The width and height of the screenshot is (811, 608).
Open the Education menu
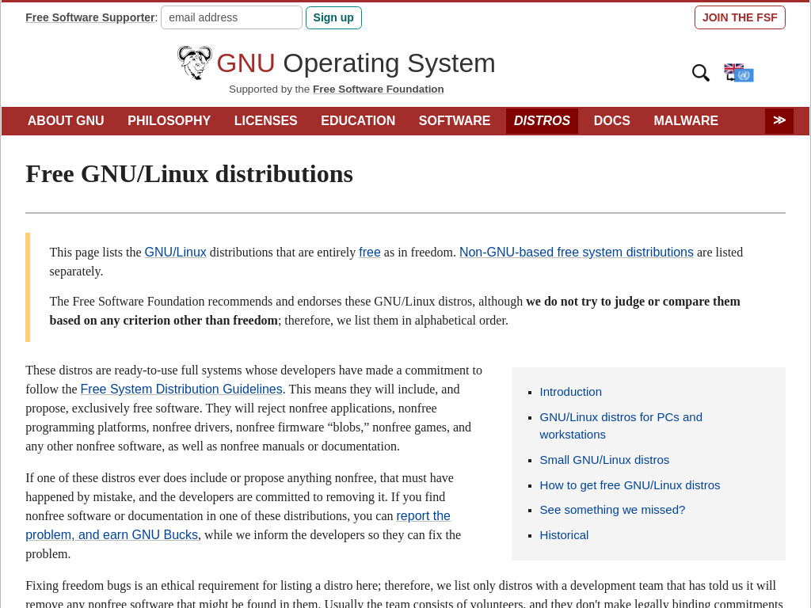(358, 120)
